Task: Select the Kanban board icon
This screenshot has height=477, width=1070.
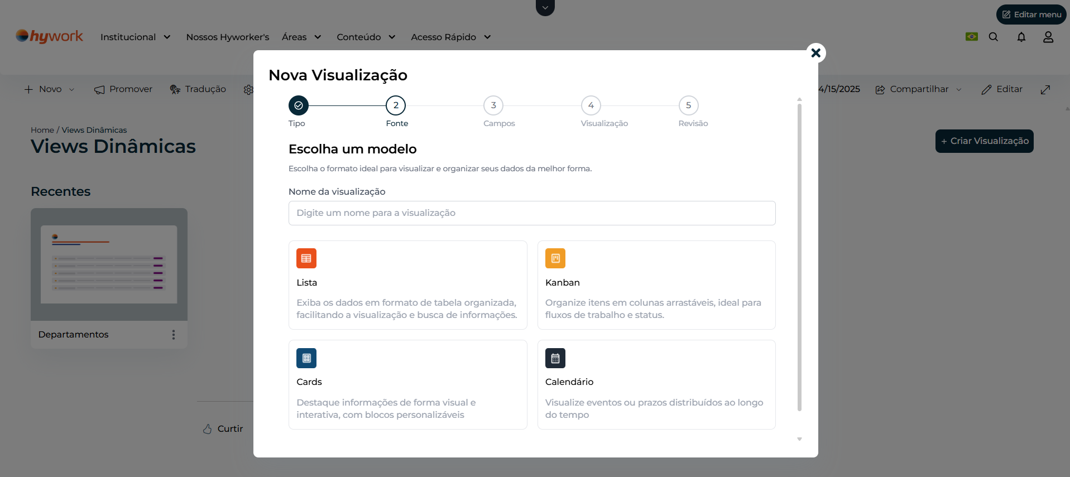Action: [x=555, y=258]
